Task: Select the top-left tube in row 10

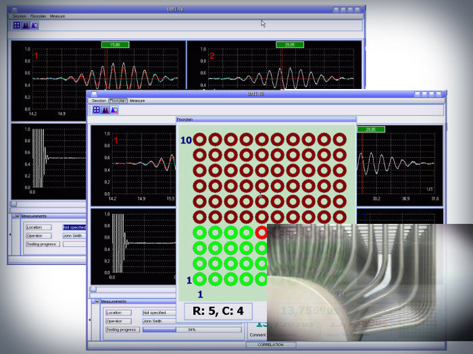Action: (x=200, y=140)
